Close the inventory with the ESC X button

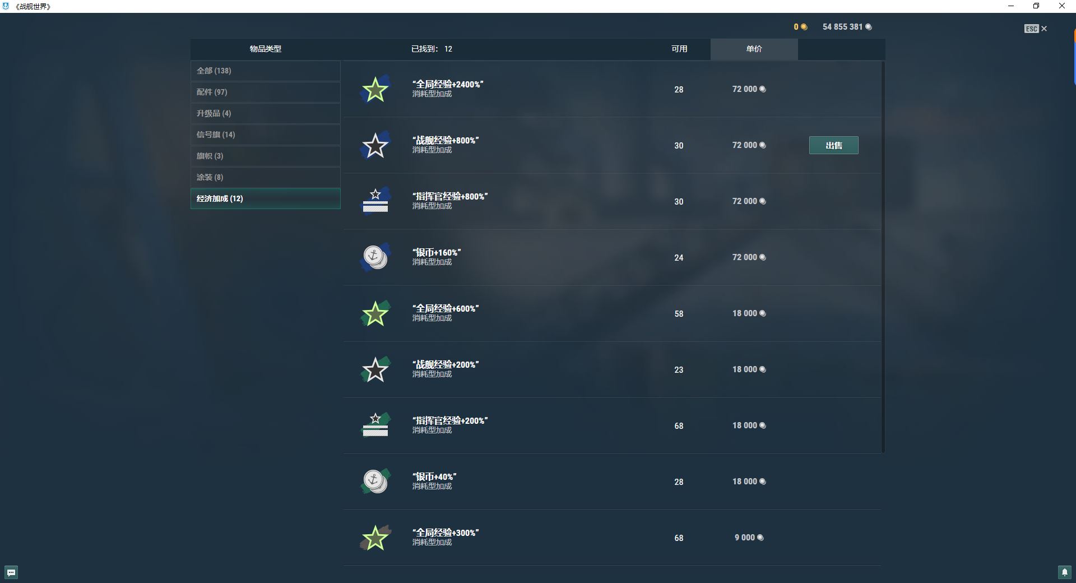[x=1036, y=29]
